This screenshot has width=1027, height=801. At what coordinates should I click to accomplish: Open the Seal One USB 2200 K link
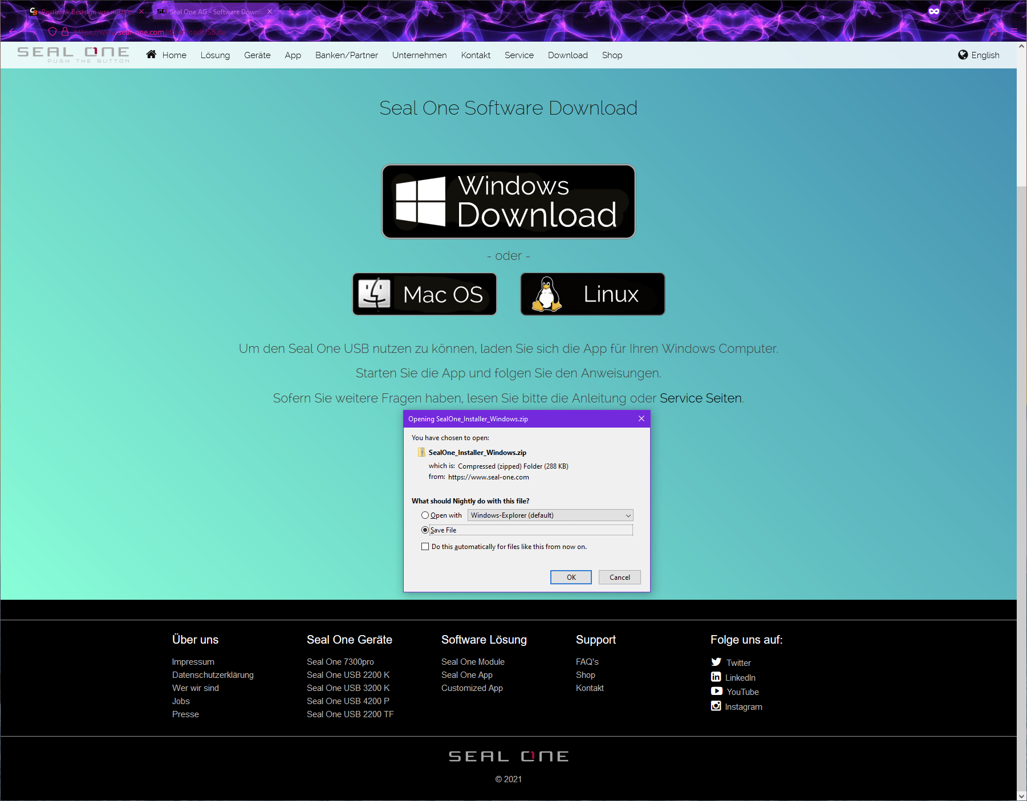pyautogui.click(x=348, y=675)
